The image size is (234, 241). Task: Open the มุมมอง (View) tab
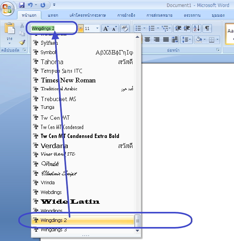click(218, 15)
